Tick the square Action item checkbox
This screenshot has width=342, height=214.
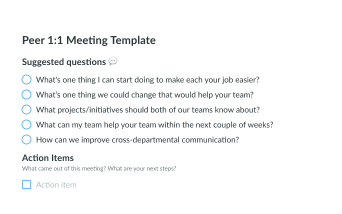26,184
